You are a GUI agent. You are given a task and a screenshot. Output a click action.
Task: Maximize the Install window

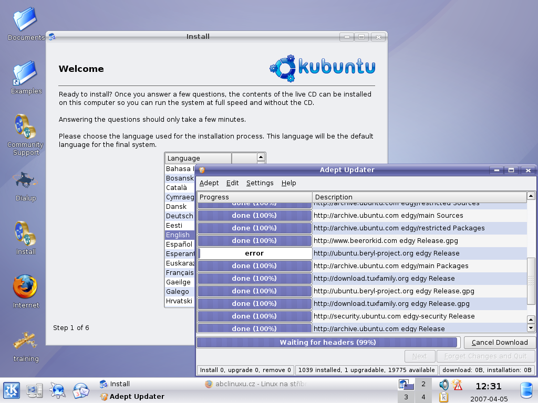[x=361, y=37]
